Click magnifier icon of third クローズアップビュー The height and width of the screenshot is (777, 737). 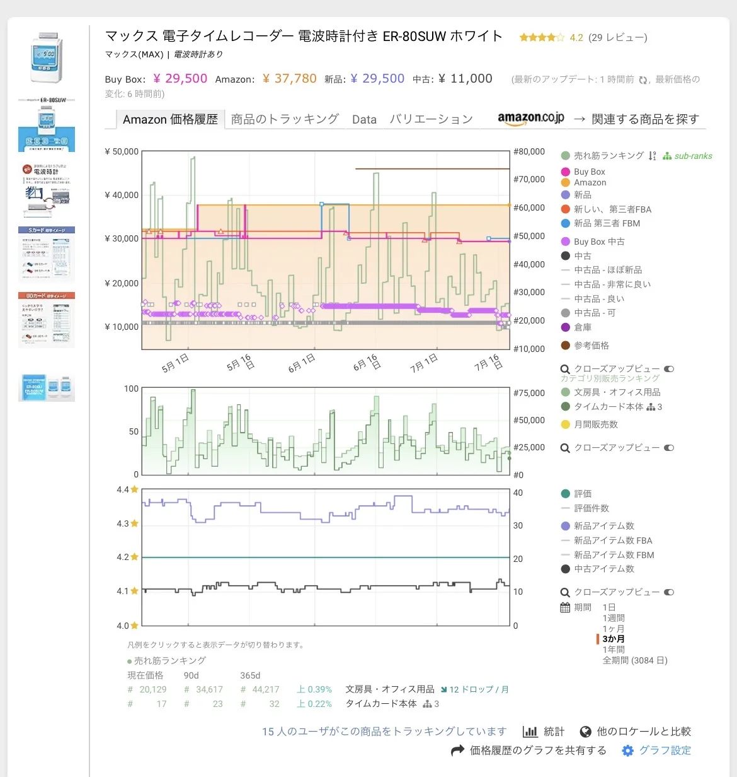(x=565, y=592)
